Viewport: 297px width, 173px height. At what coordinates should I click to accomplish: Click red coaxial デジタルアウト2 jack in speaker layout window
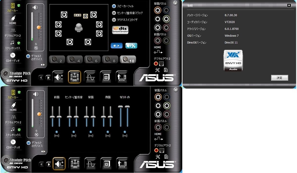(156, 64)
